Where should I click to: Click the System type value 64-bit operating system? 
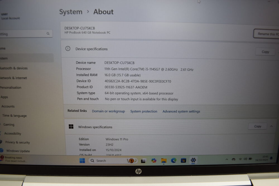pos(139,93)
